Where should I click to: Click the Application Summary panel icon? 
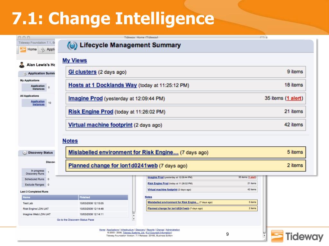pyautogui.click(x=25, y=74)
